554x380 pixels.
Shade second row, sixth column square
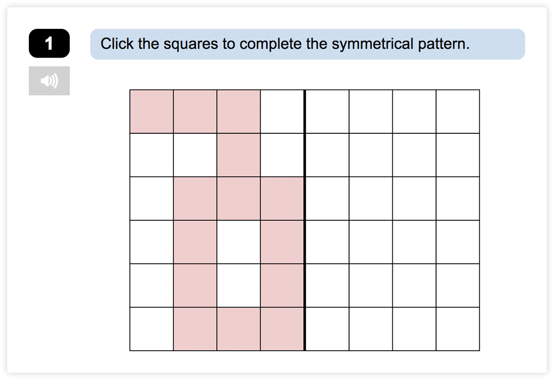tap(371, 155)
